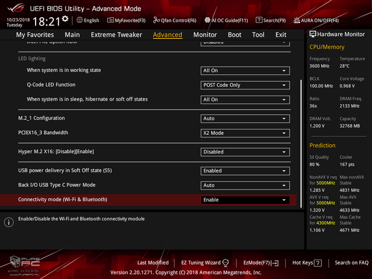The image size is (372, 279).
Task: Click English language button
Action: (92, 21)
